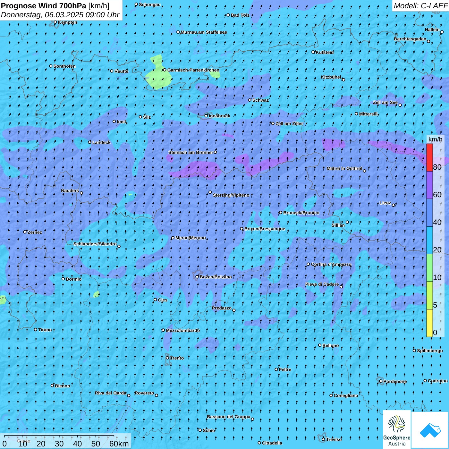Click the "Mezzolombardo" label
449x449 pixels.
pos(183,330)
